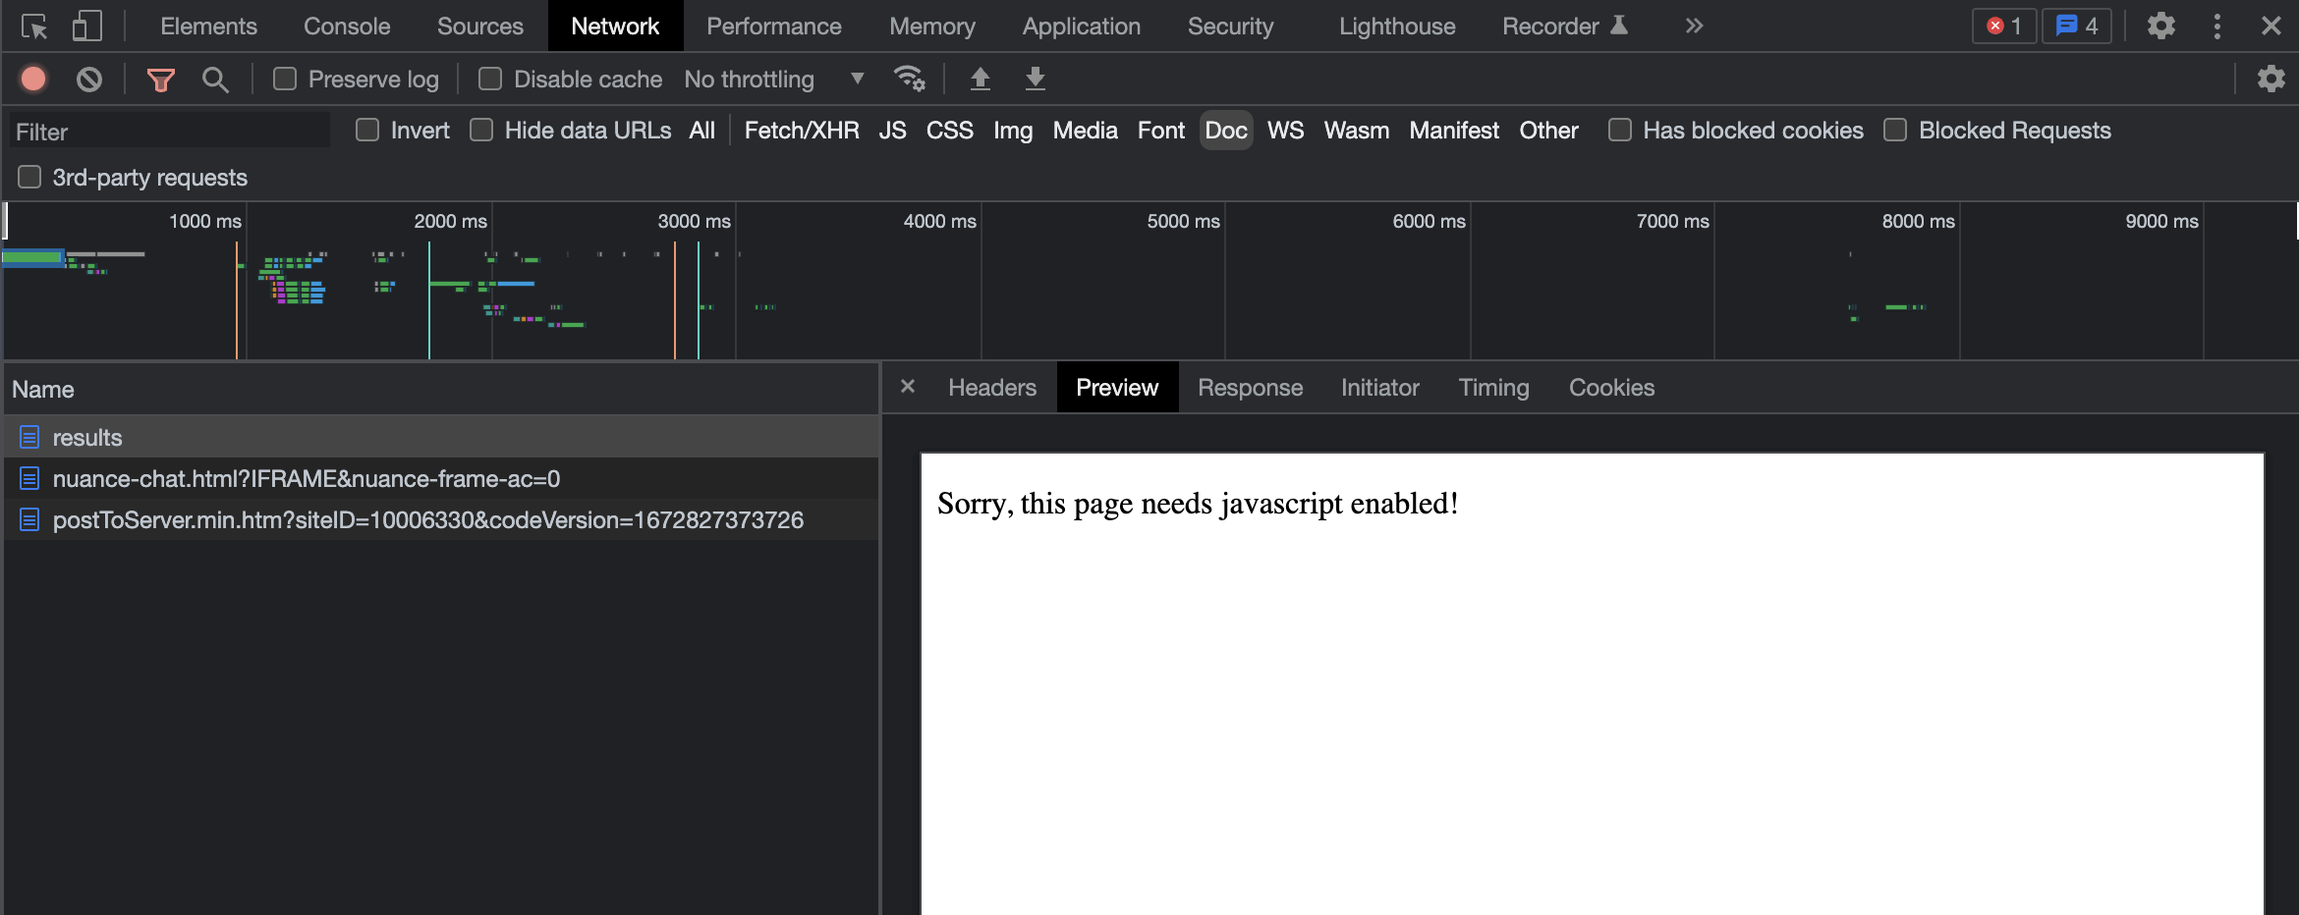Close the request details pane
Screen dimensions: 2299x915
tap(908, 387)
